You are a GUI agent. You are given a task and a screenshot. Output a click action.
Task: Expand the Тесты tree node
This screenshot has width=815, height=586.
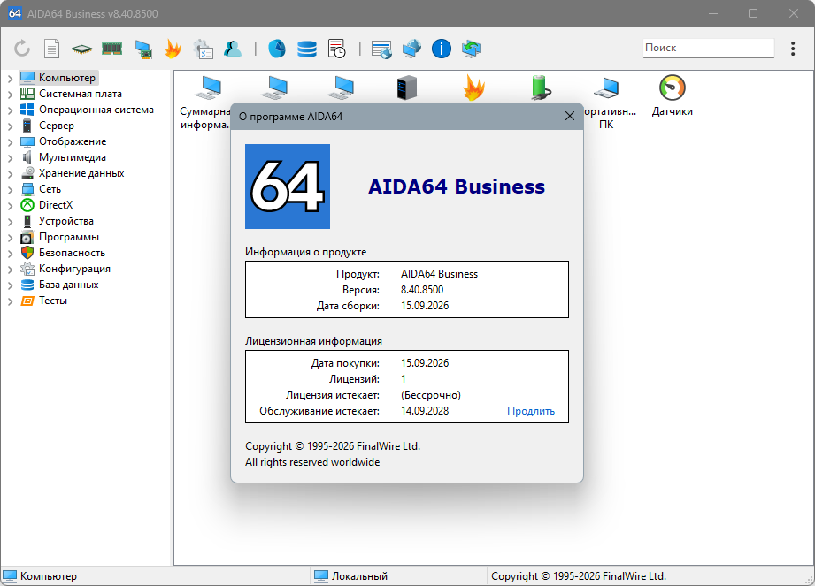[x=10, y=301]
